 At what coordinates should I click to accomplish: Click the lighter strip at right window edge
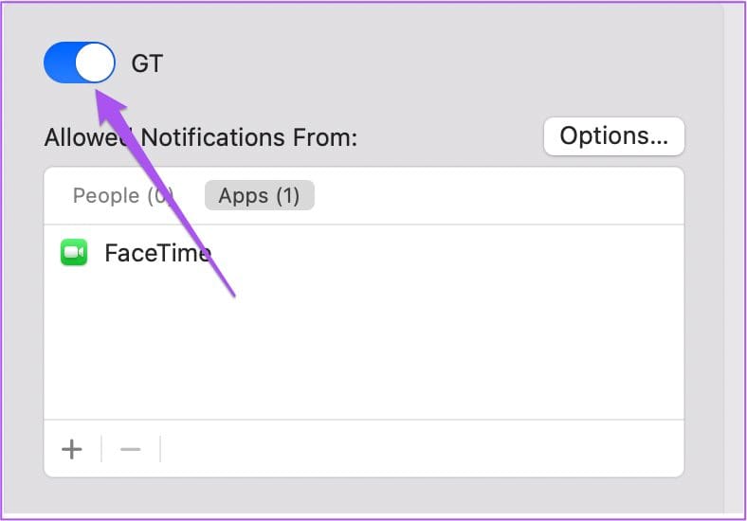734,260
